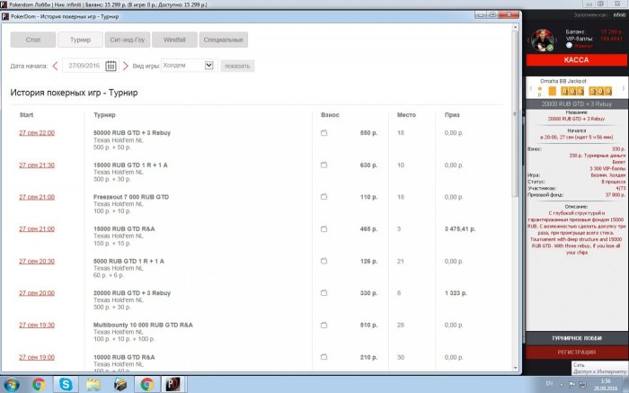Click the Место column header

pyautogui.click(x=406, y=115)
